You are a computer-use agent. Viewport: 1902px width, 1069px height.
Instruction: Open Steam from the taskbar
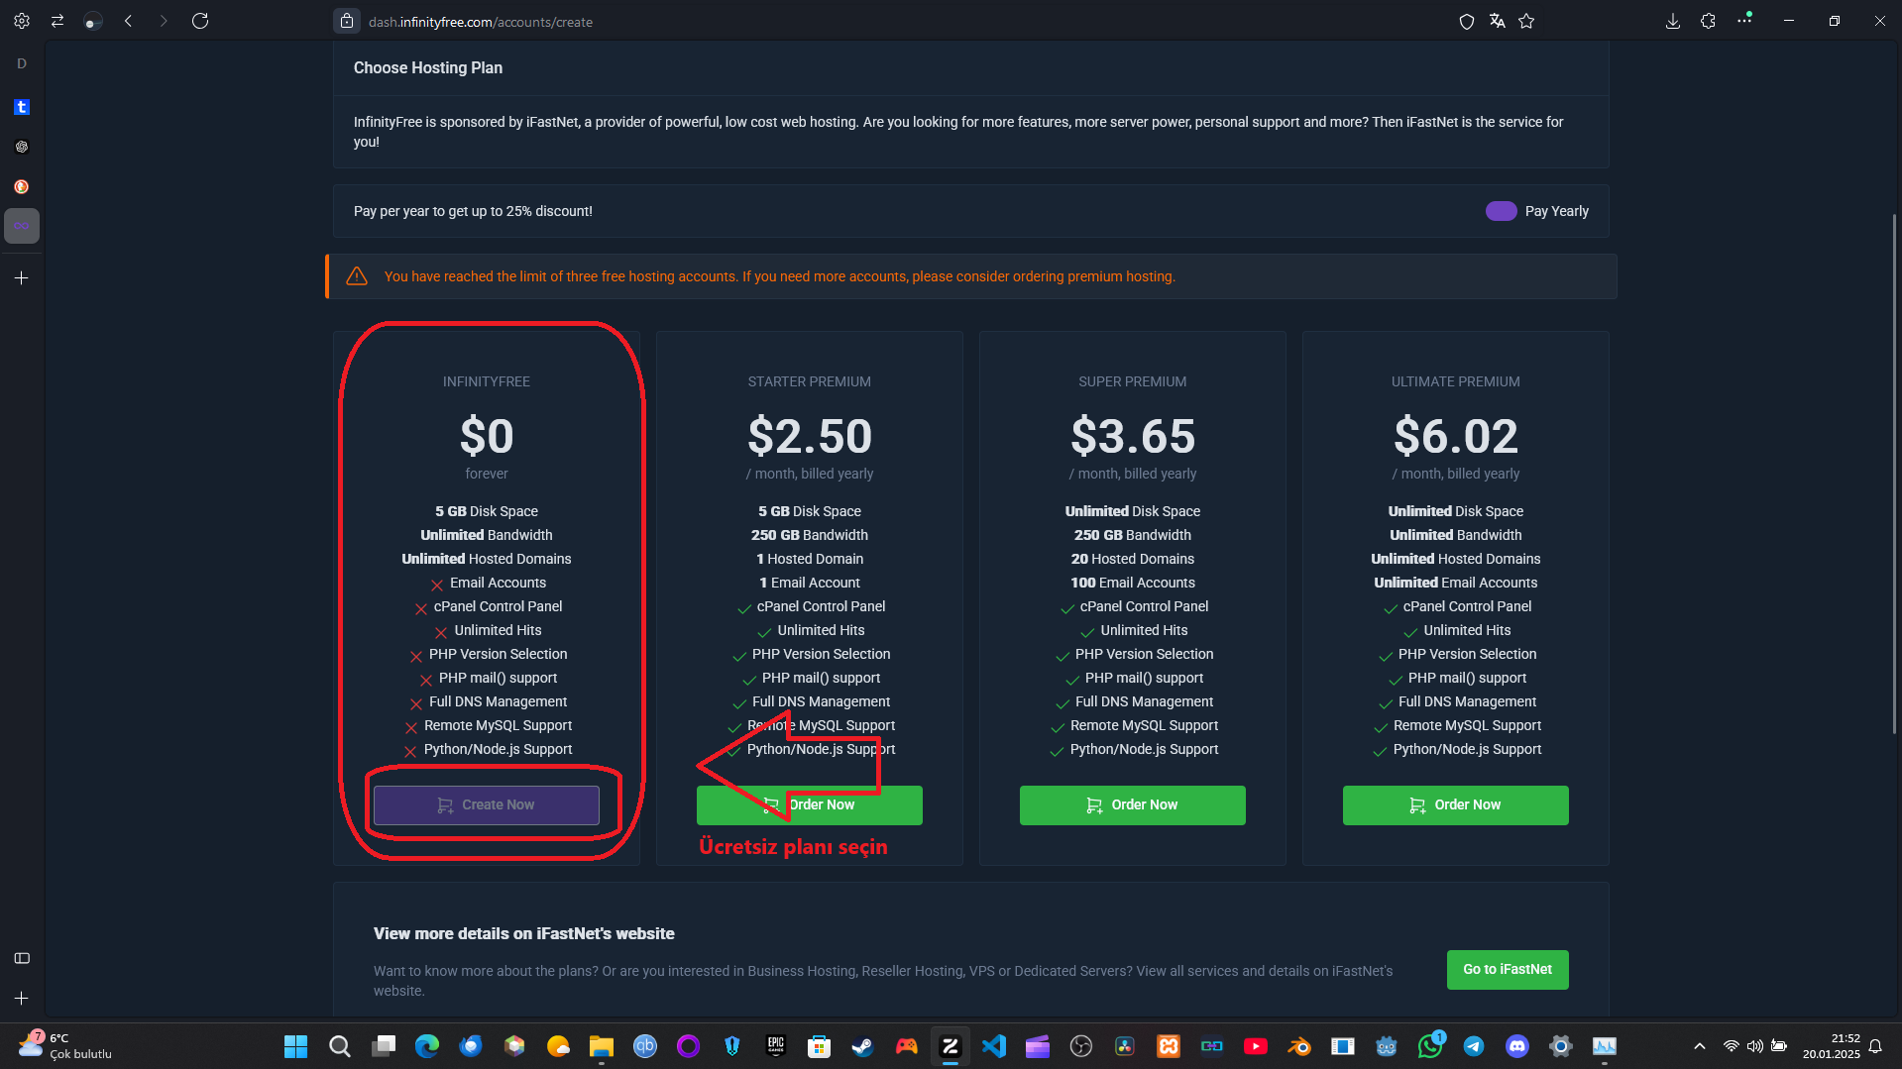[x=863, y=1046]
